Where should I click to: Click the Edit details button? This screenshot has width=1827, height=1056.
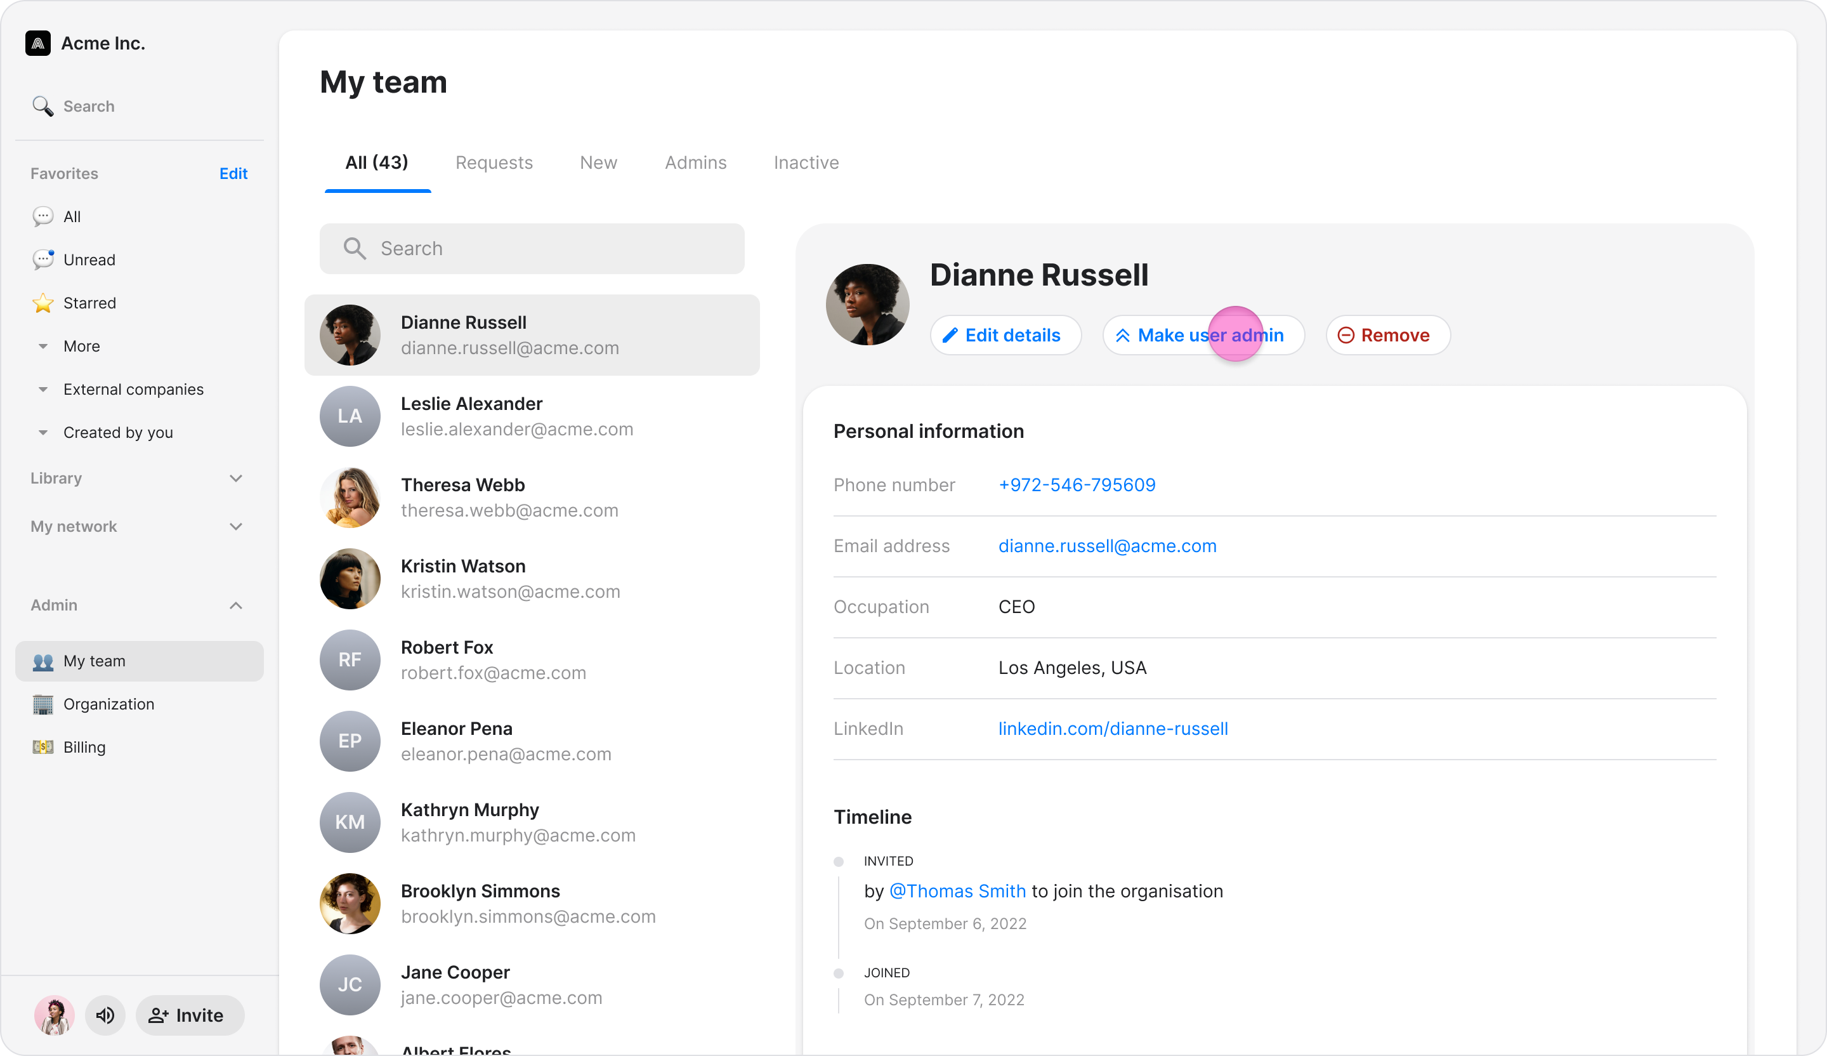point(1005,335)
